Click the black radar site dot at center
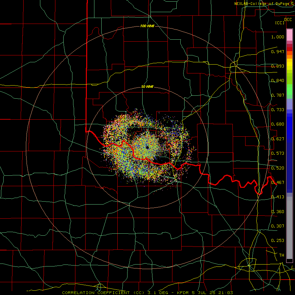Viewport: 295px width, 295px height. click(147, 147)
